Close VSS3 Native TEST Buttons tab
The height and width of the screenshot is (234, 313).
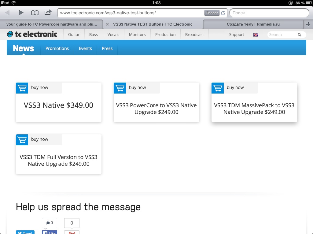pos(107,24)
